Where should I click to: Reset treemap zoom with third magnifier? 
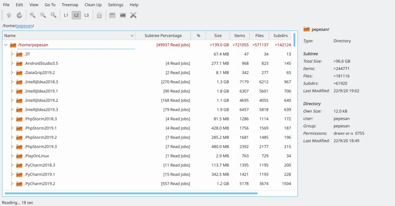point(53,15)
